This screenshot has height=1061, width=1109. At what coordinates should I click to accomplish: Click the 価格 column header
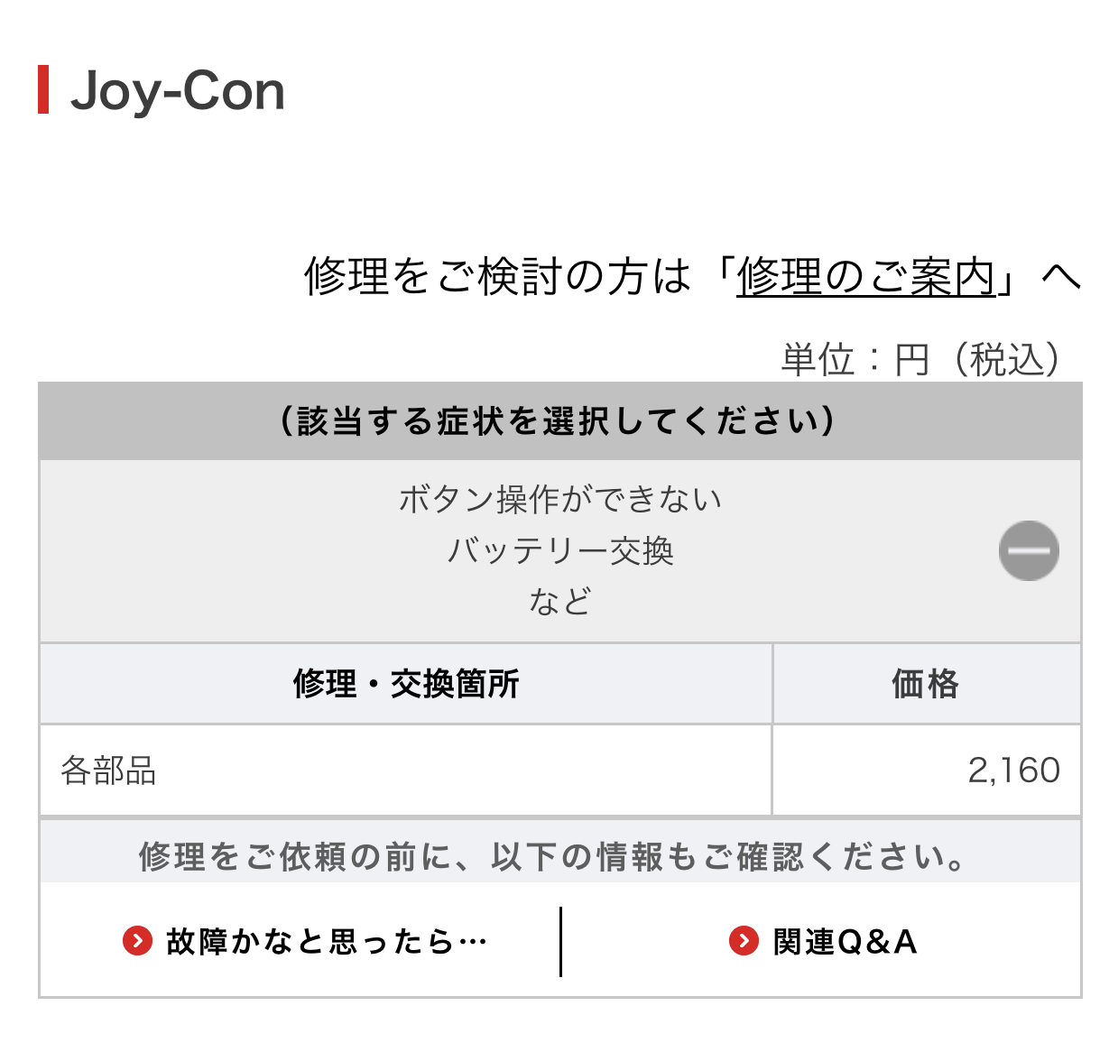tap(926, 684)
